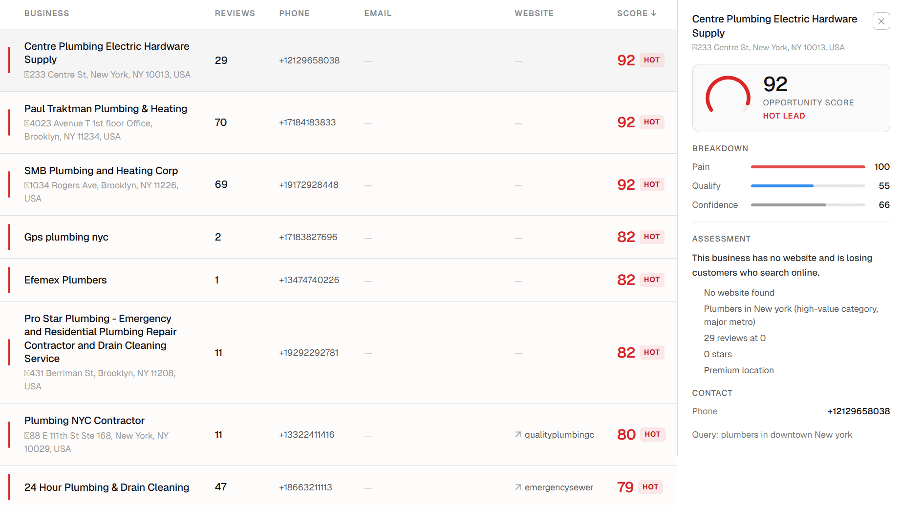The height and width of the screenshot is (505, 901).
Task: Click the location pin in the detail panel address
Action: click(x=694, y=47)
